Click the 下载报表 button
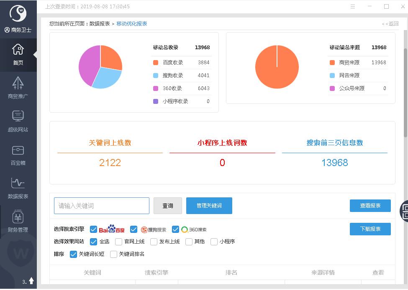 (370, 229)
